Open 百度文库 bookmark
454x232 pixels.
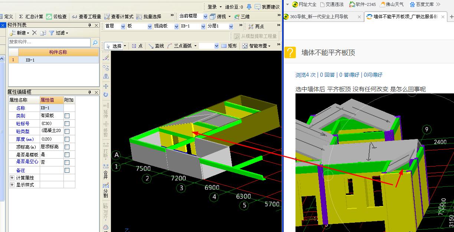click(422, 4)
